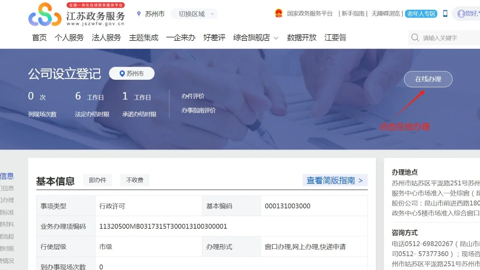Select the 数据开放 navigation item

pyautogui.click(x=301, y=38)
